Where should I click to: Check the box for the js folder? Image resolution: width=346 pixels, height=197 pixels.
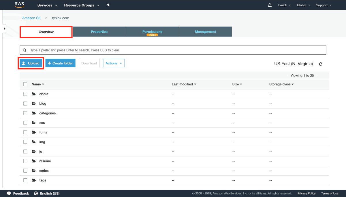(25, 152)
